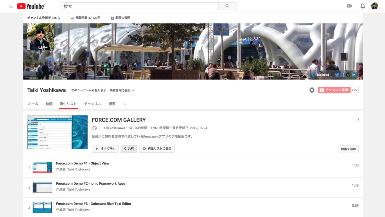Open the hamburger menu
The image size is (385, 217).
pos(11,6)
